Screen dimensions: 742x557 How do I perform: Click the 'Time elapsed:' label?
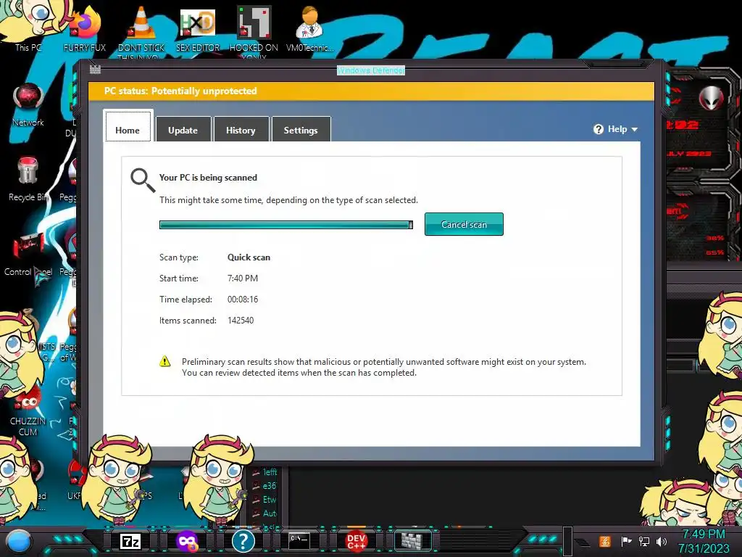[x=185, y=300]
